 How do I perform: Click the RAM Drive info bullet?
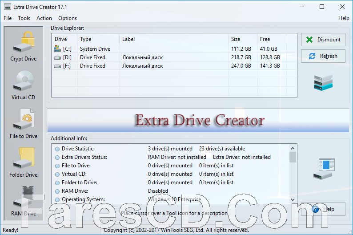tap(57, 191)
